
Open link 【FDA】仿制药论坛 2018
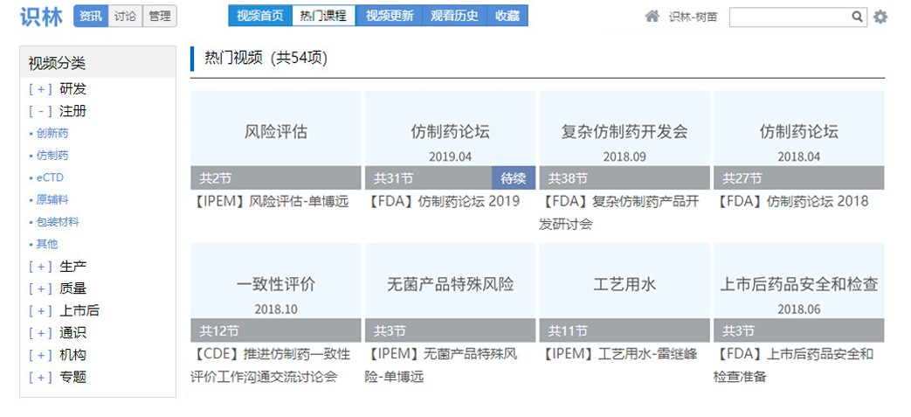tap(791, 201)
